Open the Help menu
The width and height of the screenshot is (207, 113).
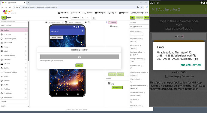tap(112, 13)
